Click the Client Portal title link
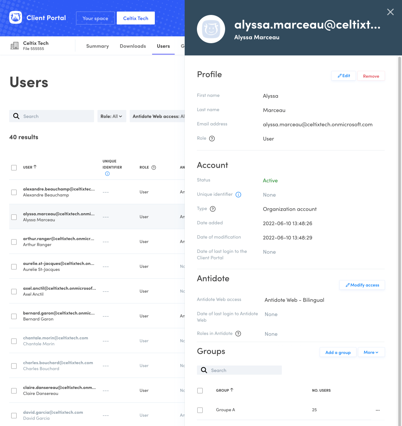 coord(46,18)
